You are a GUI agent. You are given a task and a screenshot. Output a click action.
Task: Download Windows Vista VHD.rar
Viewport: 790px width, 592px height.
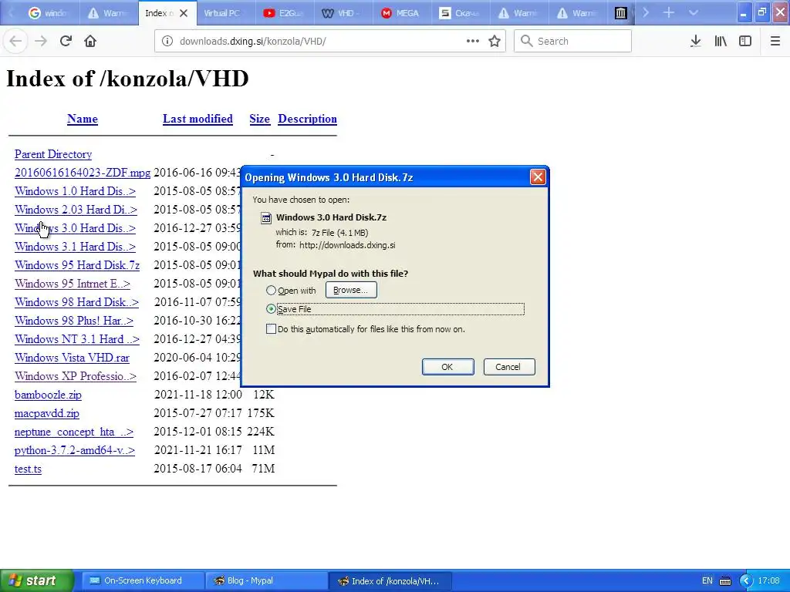72,358
